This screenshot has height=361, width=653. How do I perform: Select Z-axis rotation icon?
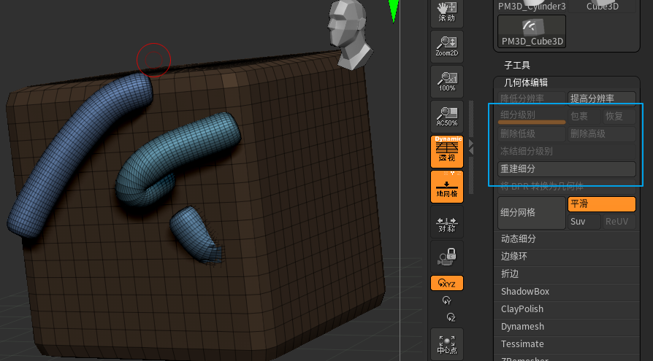pos(451,317)
